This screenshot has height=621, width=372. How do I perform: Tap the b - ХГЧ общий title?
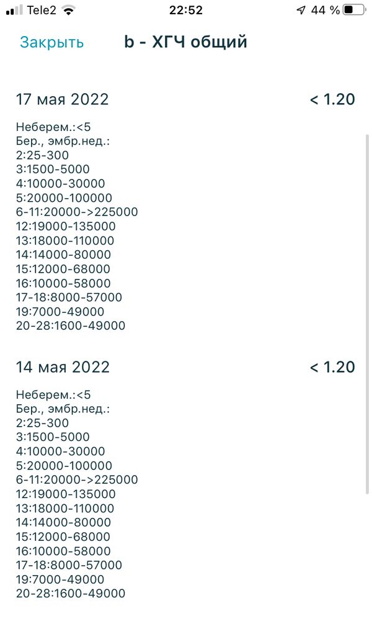pyautogui.click(x=186, y=42)
